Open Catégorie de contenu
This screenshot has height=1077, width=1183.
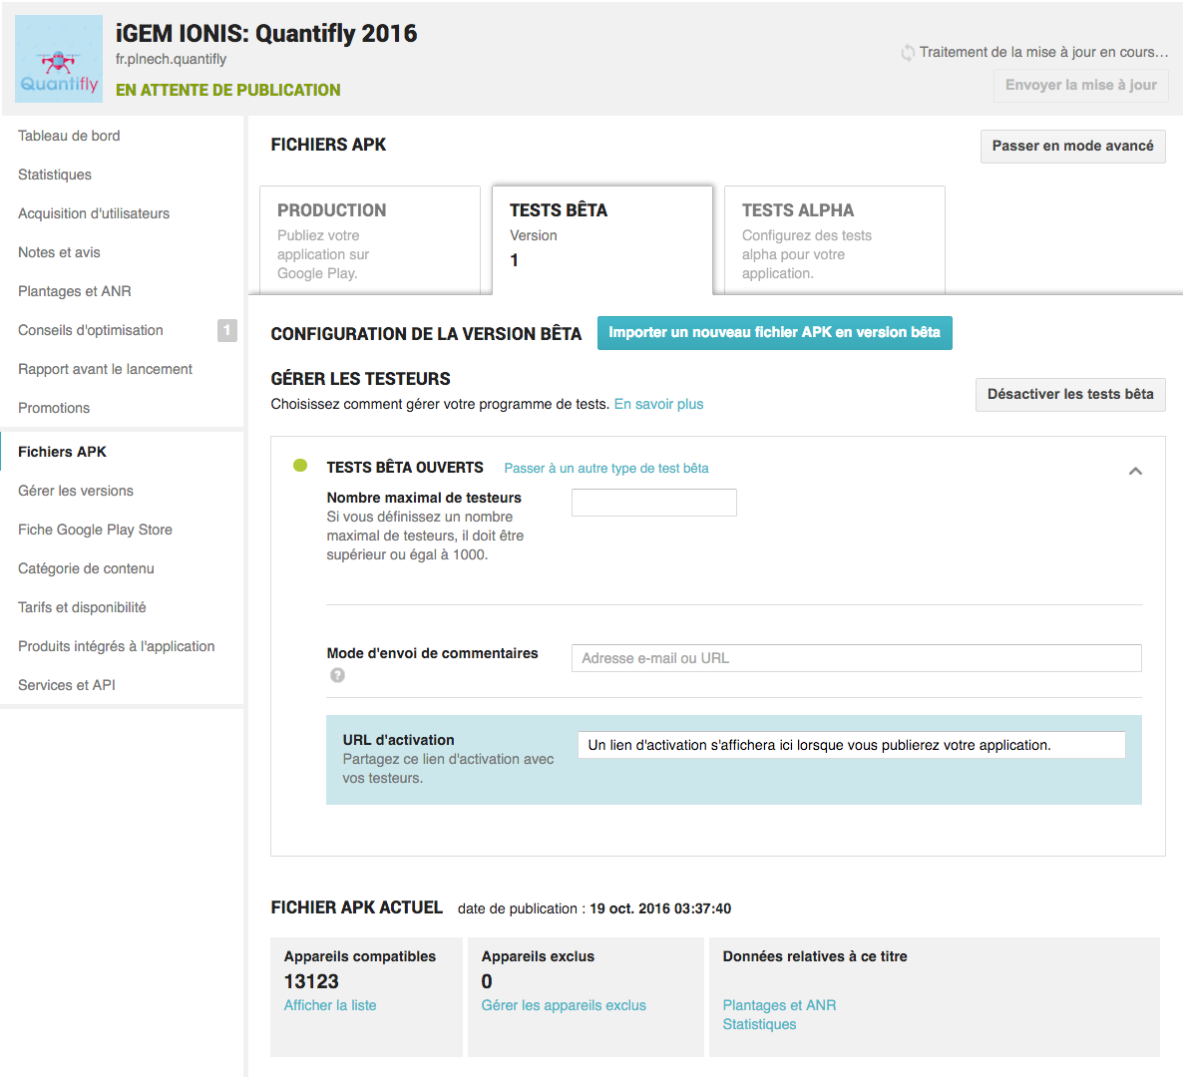[x=86, y=568]
